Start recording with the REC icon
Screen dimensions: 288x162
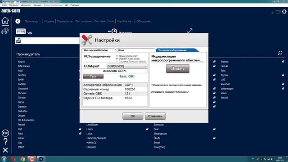[x=5, y=133]
